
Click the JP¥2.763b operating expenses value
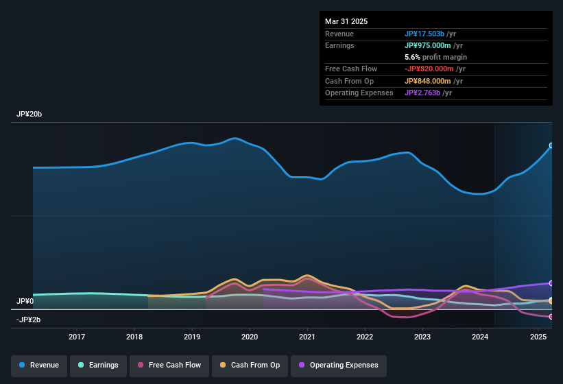[422, 93]
